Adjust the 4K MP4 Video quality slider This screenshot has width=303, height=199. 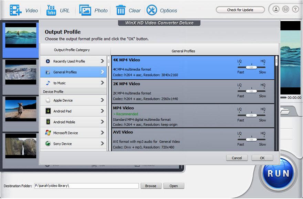point(251,67)
